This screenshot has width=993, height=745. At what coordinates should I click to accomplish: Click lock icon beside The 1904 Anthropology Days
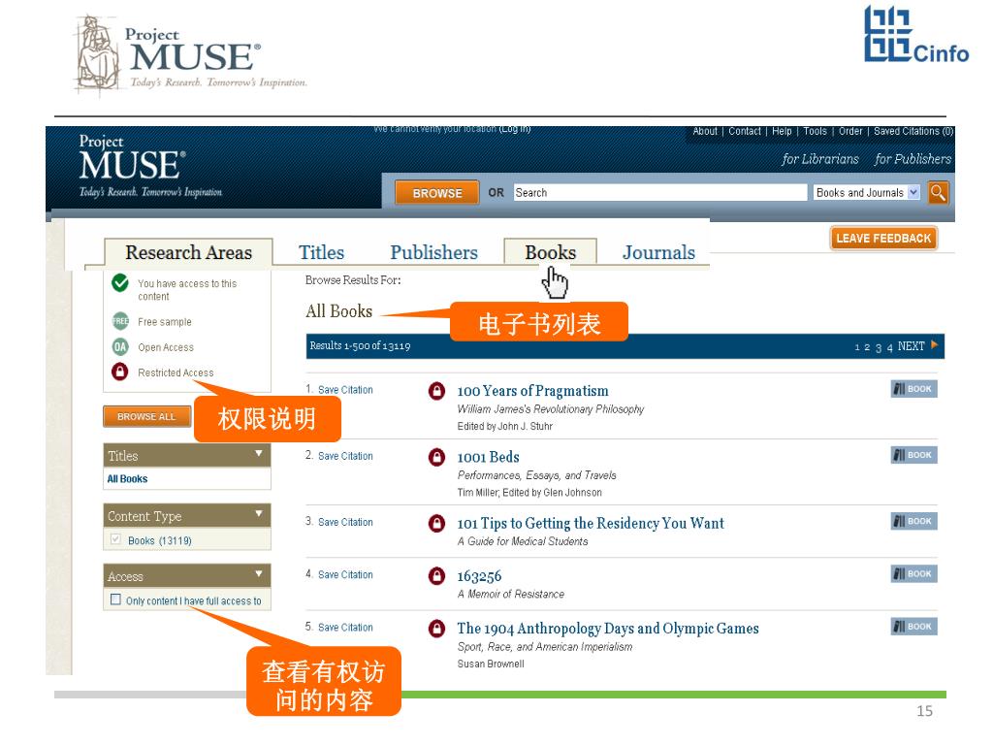[x=436, y=629]
